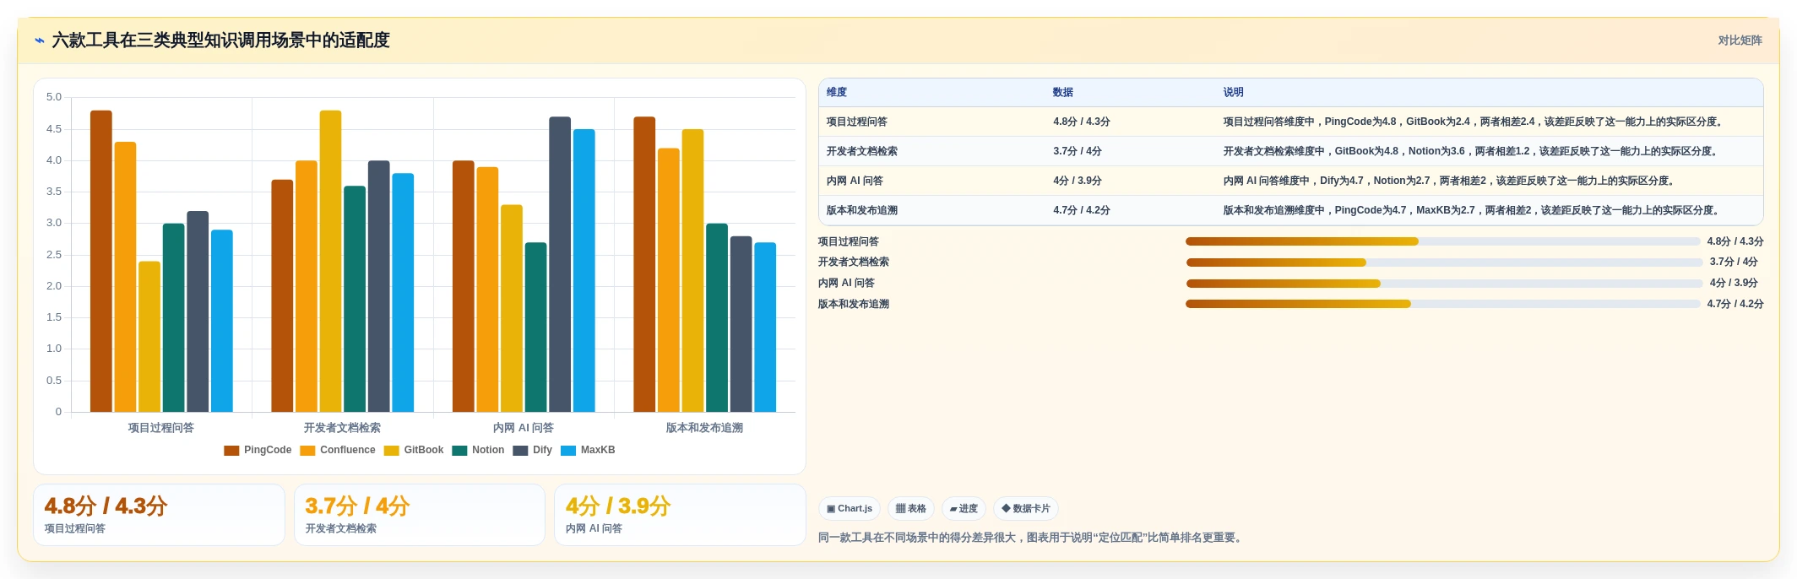Click the description mentioning Dify为4.7
This screenshot has width=1797, height=579.
point(1449,181)
